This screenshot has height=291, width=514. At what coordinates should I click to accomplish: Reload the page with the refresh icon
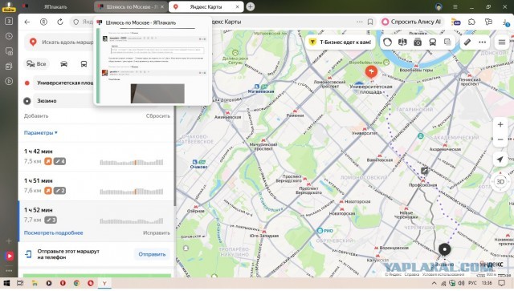(x=60, y=22)
